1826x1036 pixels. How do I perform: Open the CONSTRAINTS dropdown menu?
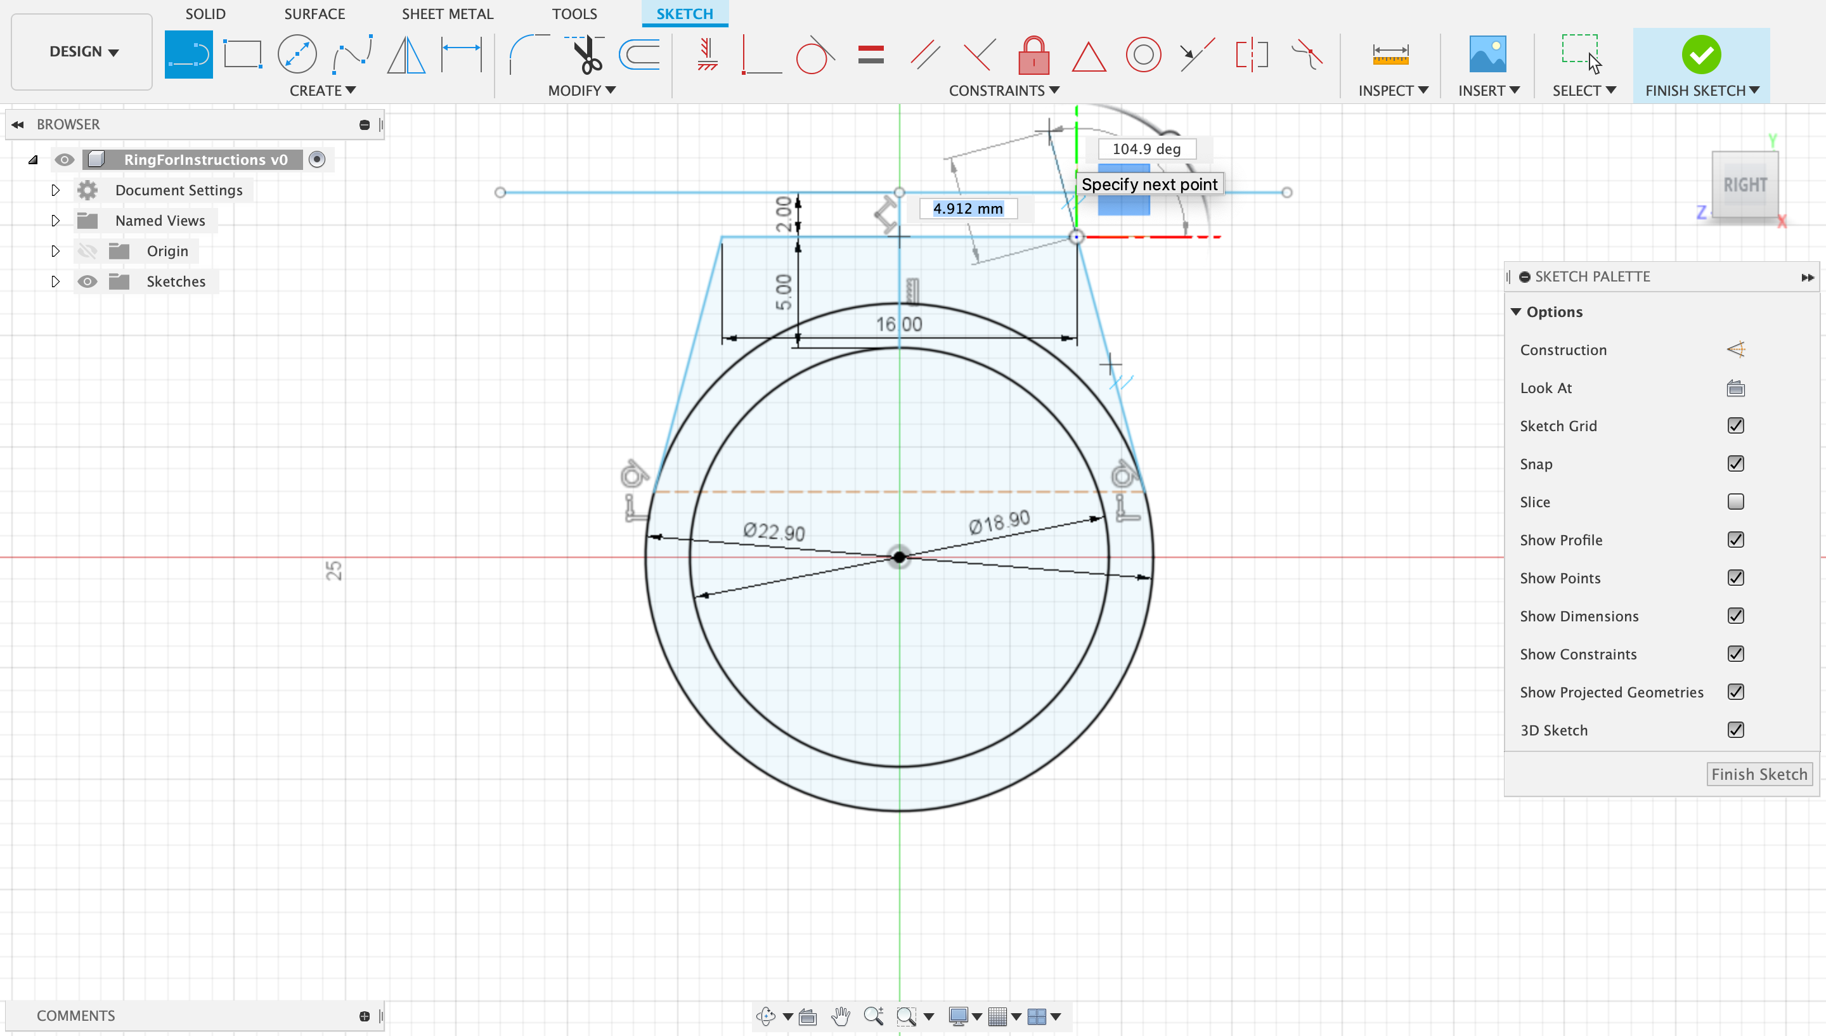coord(1003,91)
